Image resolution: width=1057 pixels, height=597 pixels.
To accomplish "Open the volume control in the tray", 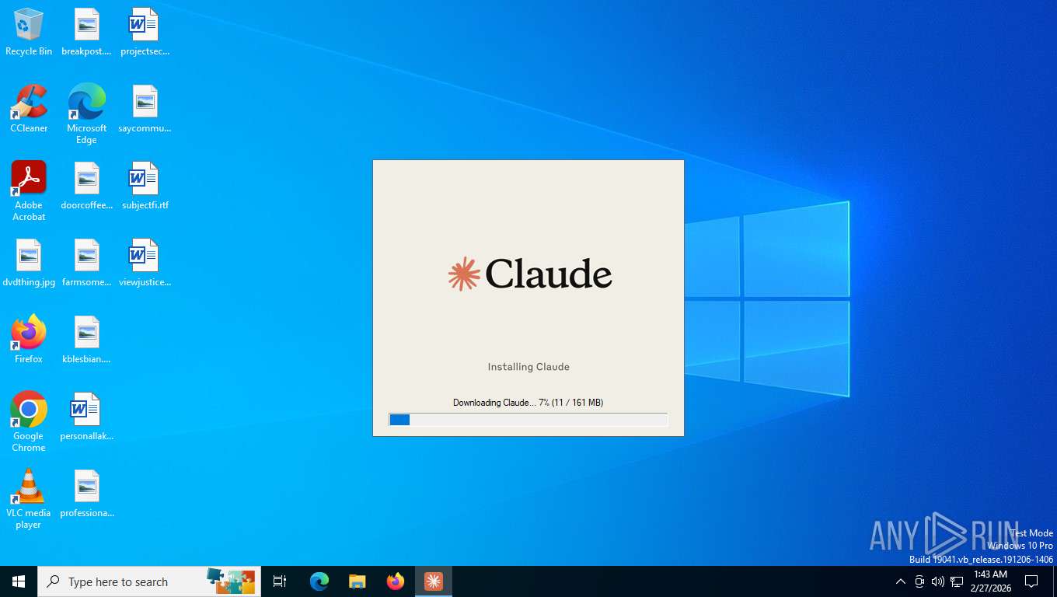I will 938,581.
